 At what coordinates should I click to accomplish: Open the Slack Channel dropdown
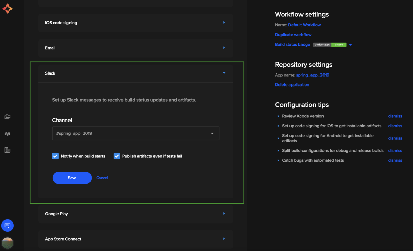click(136, 134)
